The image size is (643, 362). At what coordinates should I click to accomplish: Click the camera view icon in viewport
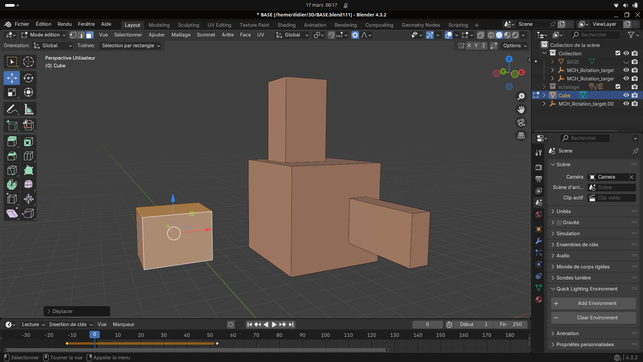pyautogui.click(x=521, y=123)
